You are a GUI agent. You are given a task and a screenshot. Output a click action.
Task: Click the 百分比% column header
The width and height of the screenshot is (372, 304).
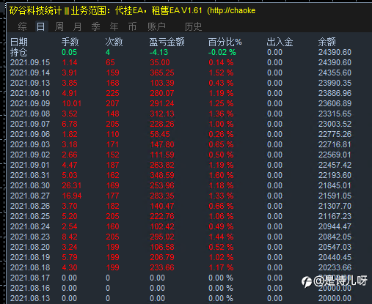click(225, 42)
